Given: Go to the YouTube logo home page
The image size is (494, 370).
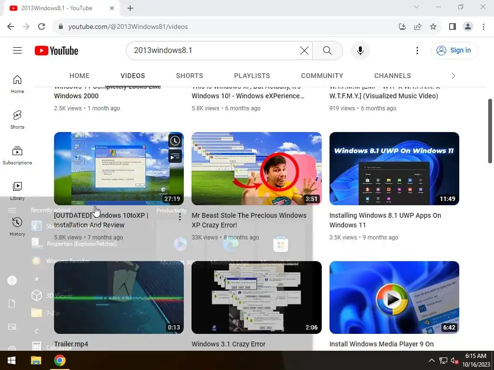Looking at the screenshot, I should [x=56, y=51].
